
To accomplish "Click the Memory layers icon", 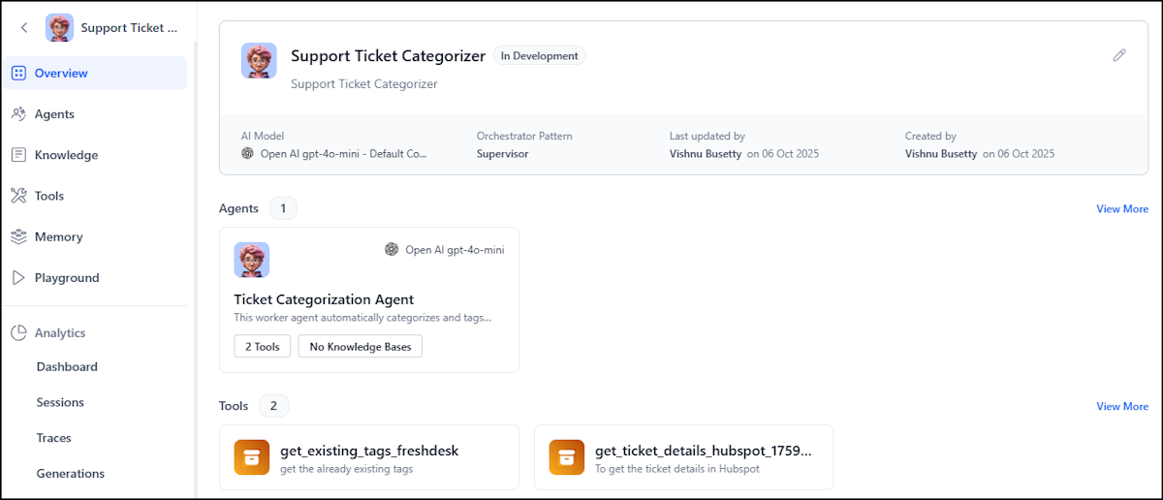I will (18, 236).
